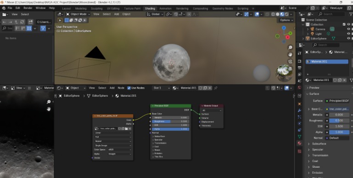Create new folder in file browser

pos(31,22)
